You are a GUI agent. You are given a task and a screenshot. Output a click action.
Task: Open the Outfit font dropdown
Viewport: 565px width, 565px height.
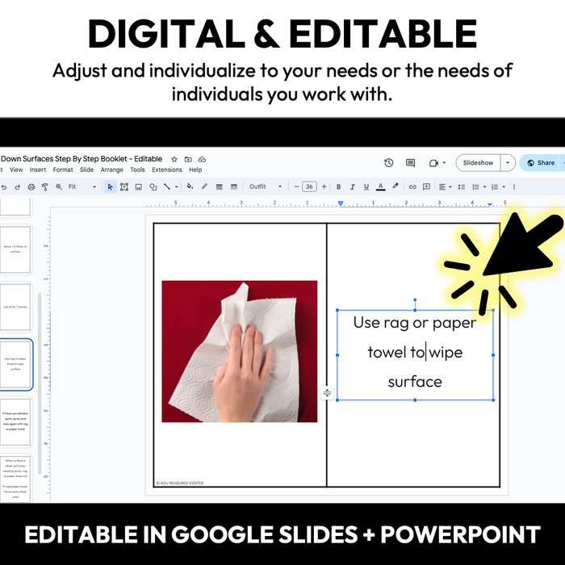265,186
